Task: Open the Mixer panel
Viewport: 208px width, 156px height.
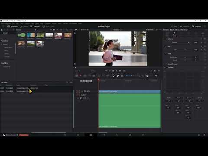Action: tap(174, 26)
